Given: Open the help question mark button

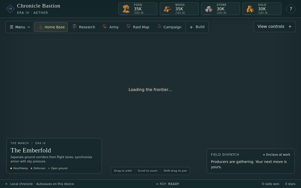Looking at the screenshot, I should coord(291,9).
